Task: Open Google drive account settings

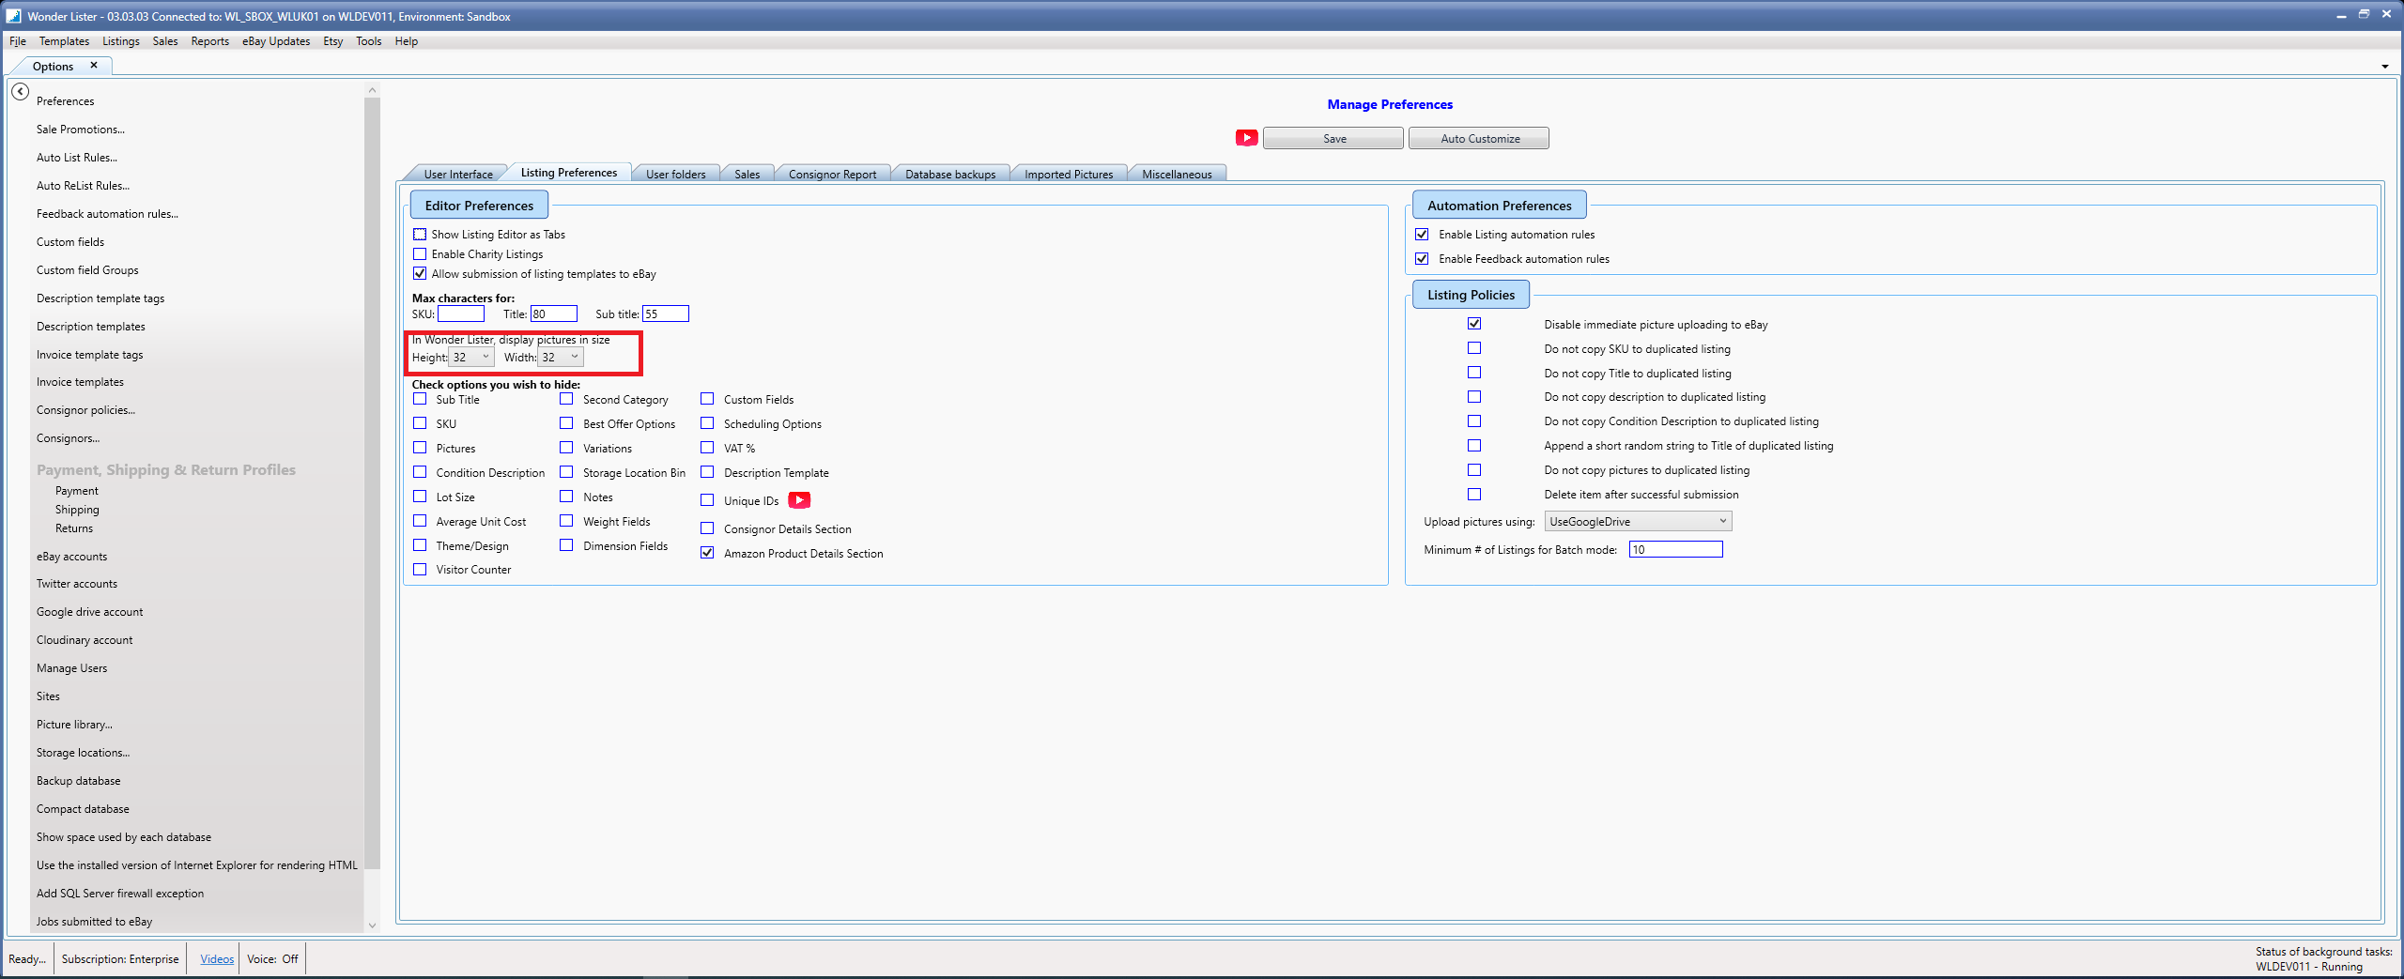Action: tap(89, 612)
